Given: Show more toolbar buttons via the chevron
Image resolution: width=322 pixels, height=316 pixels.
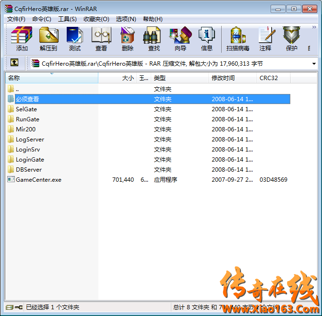Looking at the screenshot, I should click(x=314, y=27).
